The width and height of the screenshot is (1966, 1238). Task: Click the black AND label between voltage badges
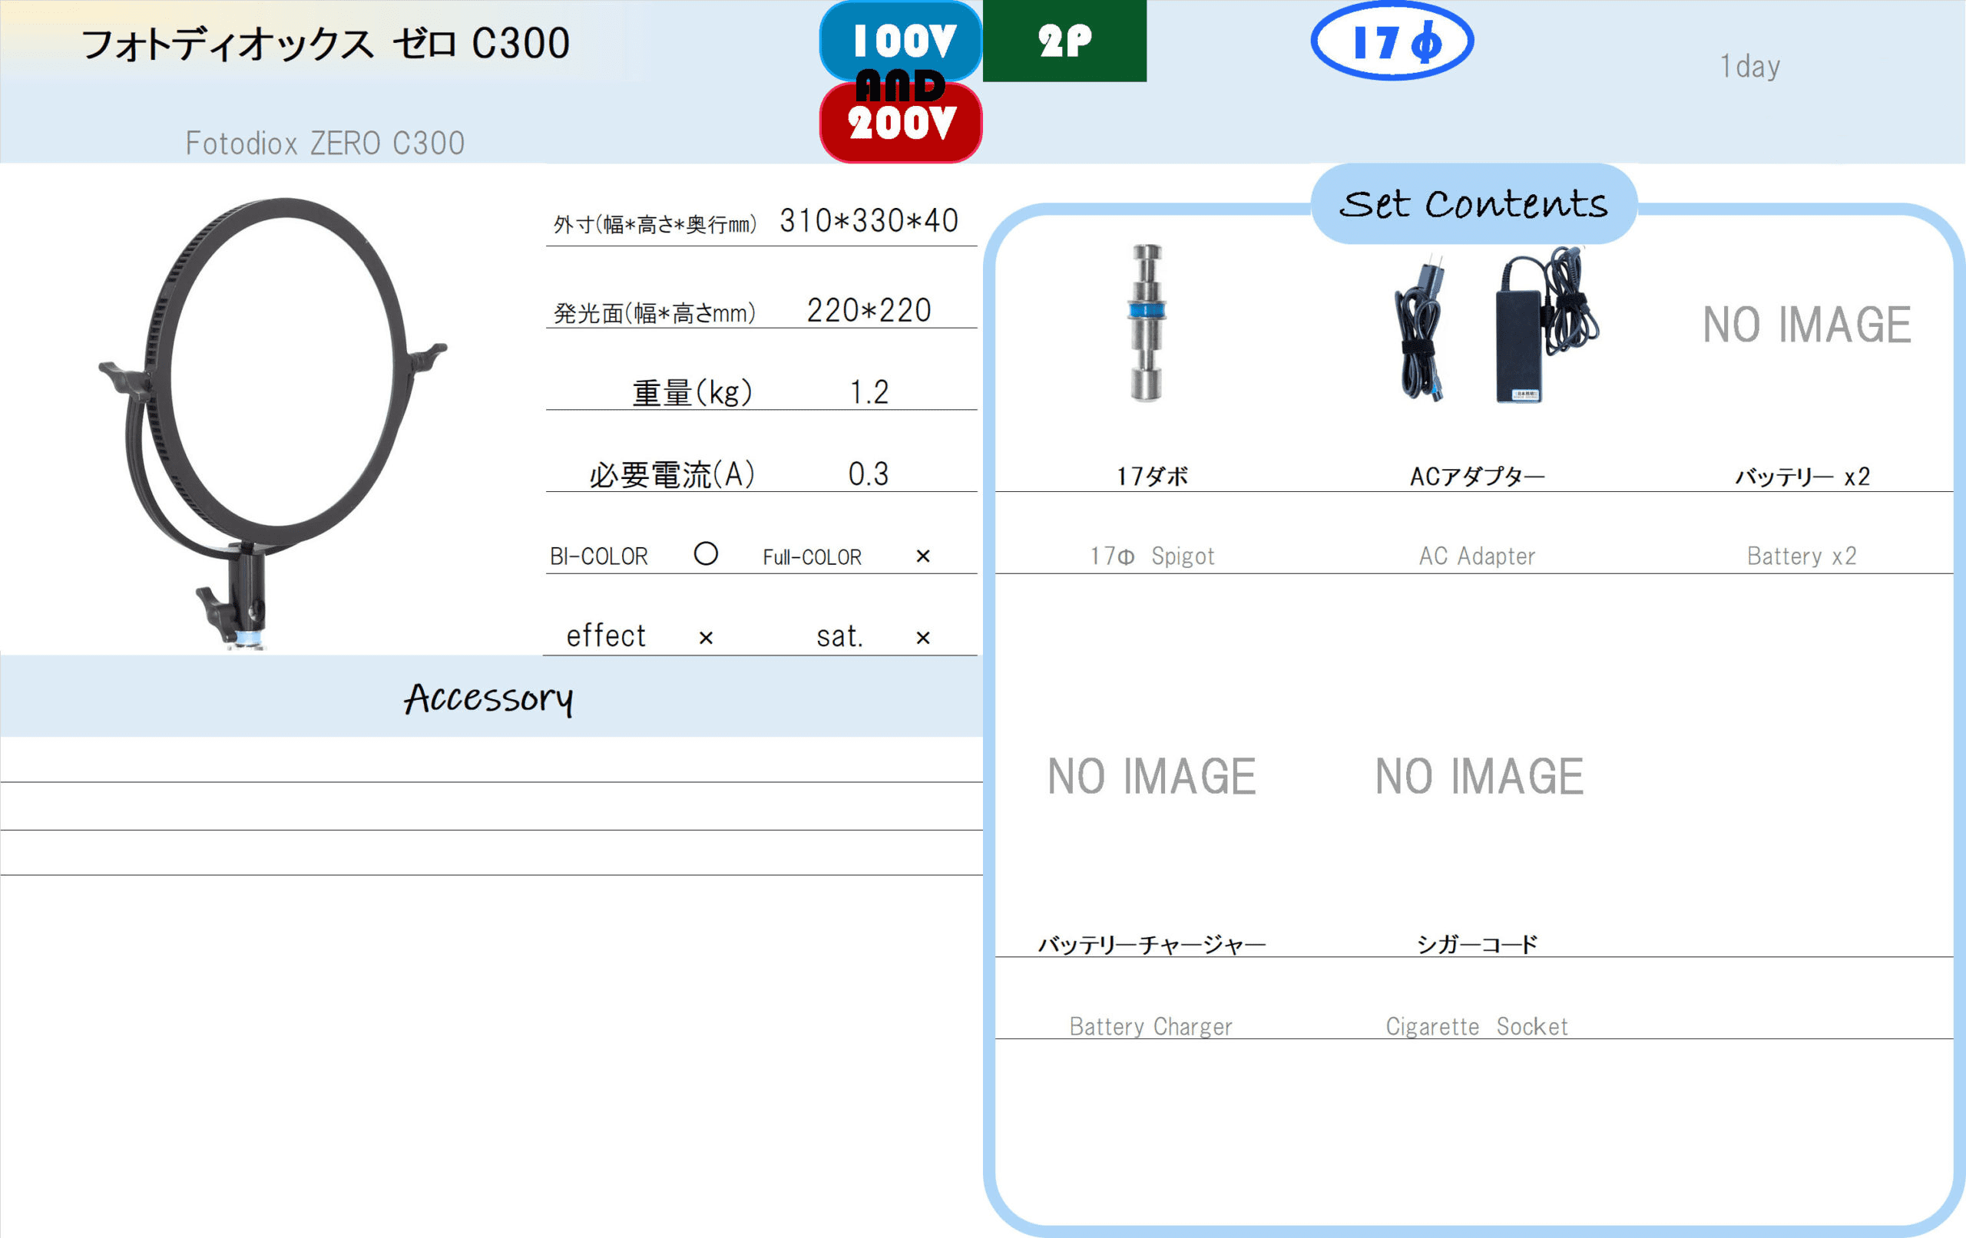pos(901,85)
